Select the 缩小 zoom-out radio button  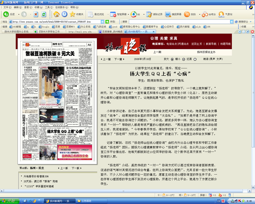pyautogui.click(x=183, y=59)
